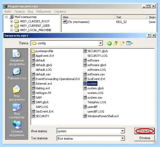The width and height of the screenshot is (160, 147).
Task: Select the SECURITY.LOG file
Action: coord(95,56)
